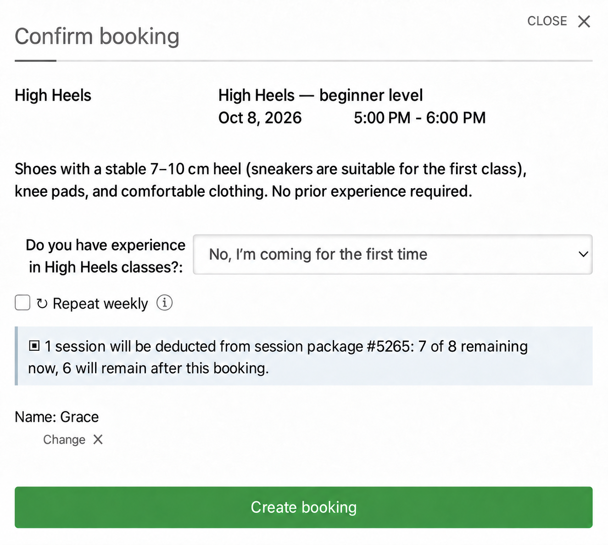Click the CLOSE text label
The image size is (608, 545).
[x=547, y=21]
